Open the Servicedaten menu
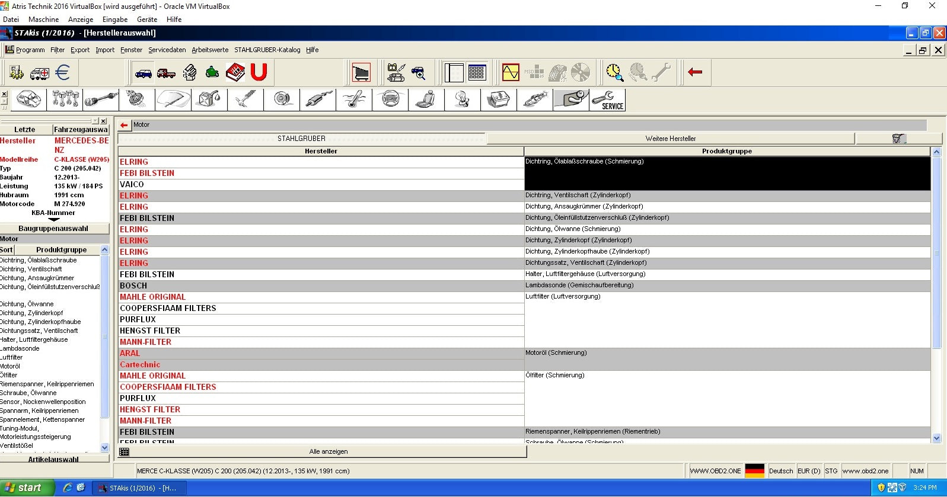The image size is (947, 497). point(167,50)
